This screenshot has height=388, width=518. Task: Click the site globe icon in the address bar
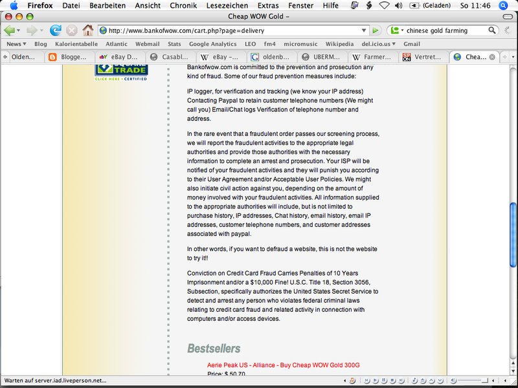pyautogui.click(x=104, y=30)
